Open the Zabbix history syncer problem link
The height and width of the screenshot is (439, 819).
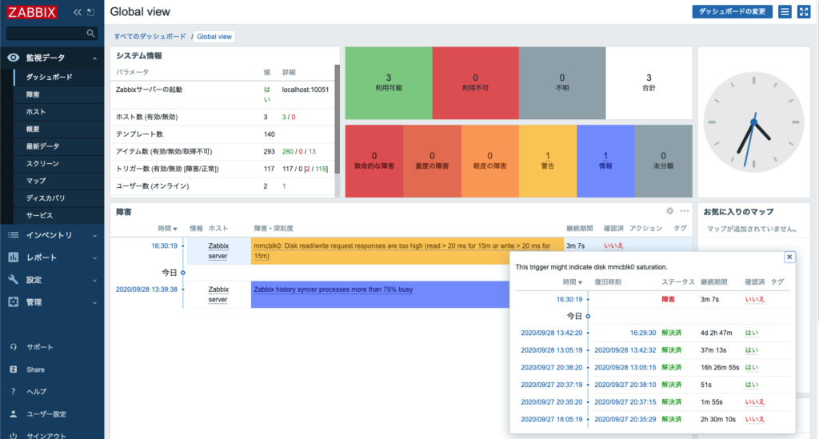pos(333,289)
